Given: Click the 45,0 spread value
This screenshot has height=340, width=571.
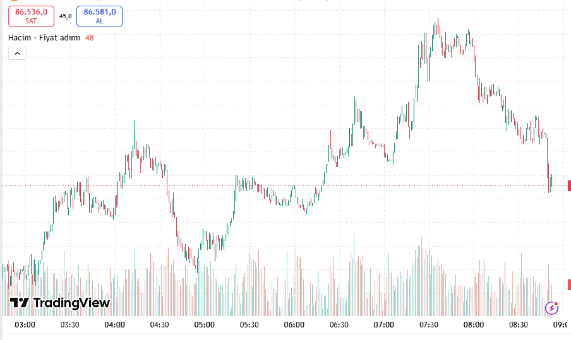Looking at the screenshot, I should click(65, 16).
